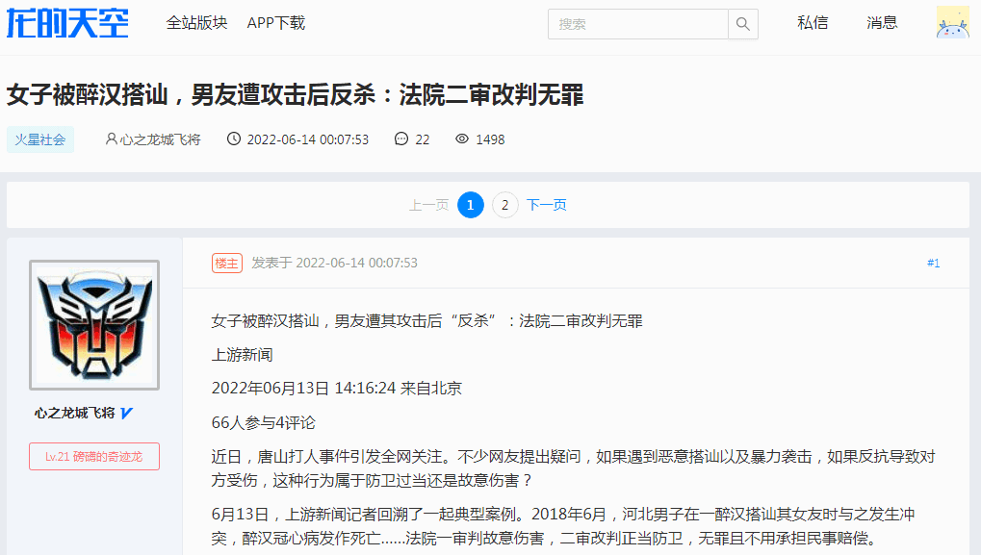Viewport: 981px width, 555px height.
Task: Click the clock icon by the post date
Action: (233, 139)
